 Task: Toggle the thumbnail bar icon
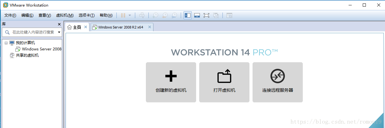(x=197, y=15)
